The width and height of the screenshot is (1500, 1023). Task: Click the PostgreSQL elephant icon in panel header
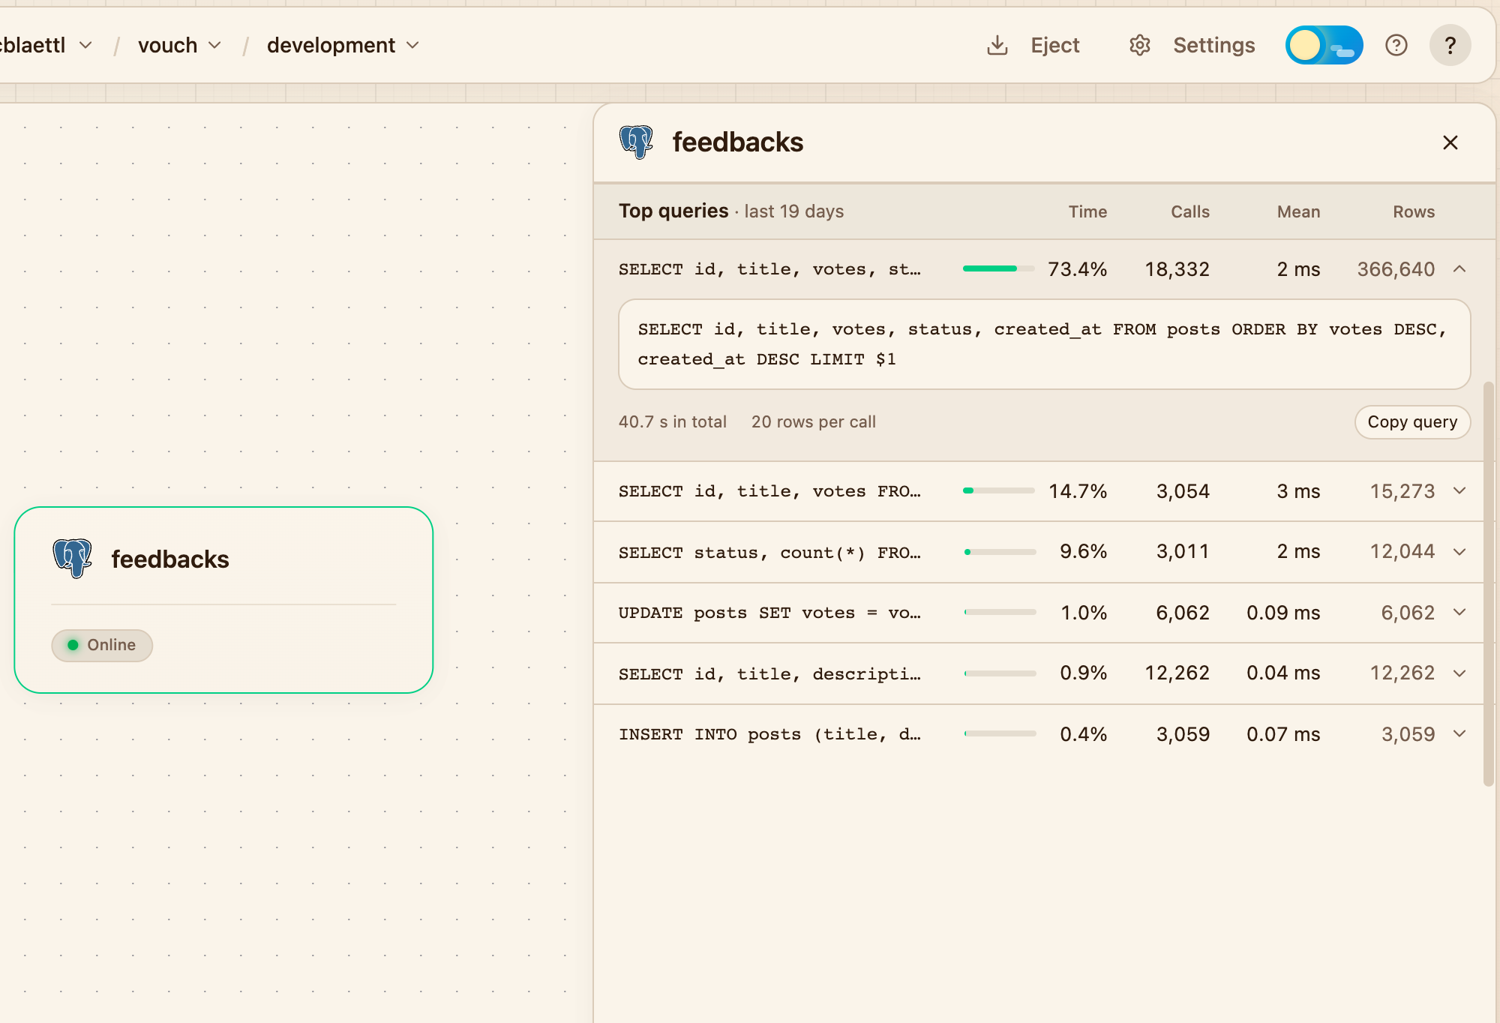pyautogui.click(x=636, y=142)
